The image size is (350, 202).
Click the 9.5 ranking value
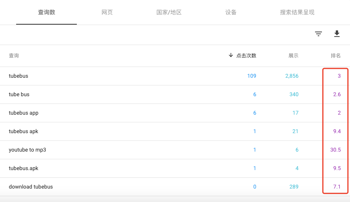tap(337, 168)
